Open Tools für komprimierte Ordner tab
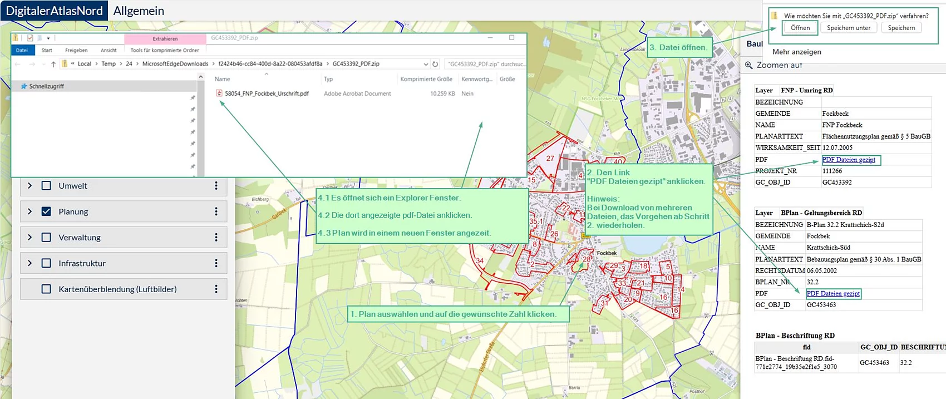946x399 pixels. [165, 50]
